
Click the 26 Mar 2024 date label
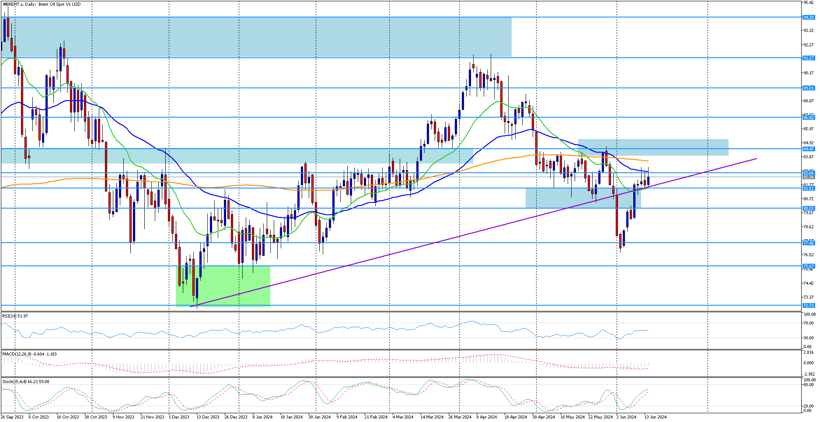point(460,417)
